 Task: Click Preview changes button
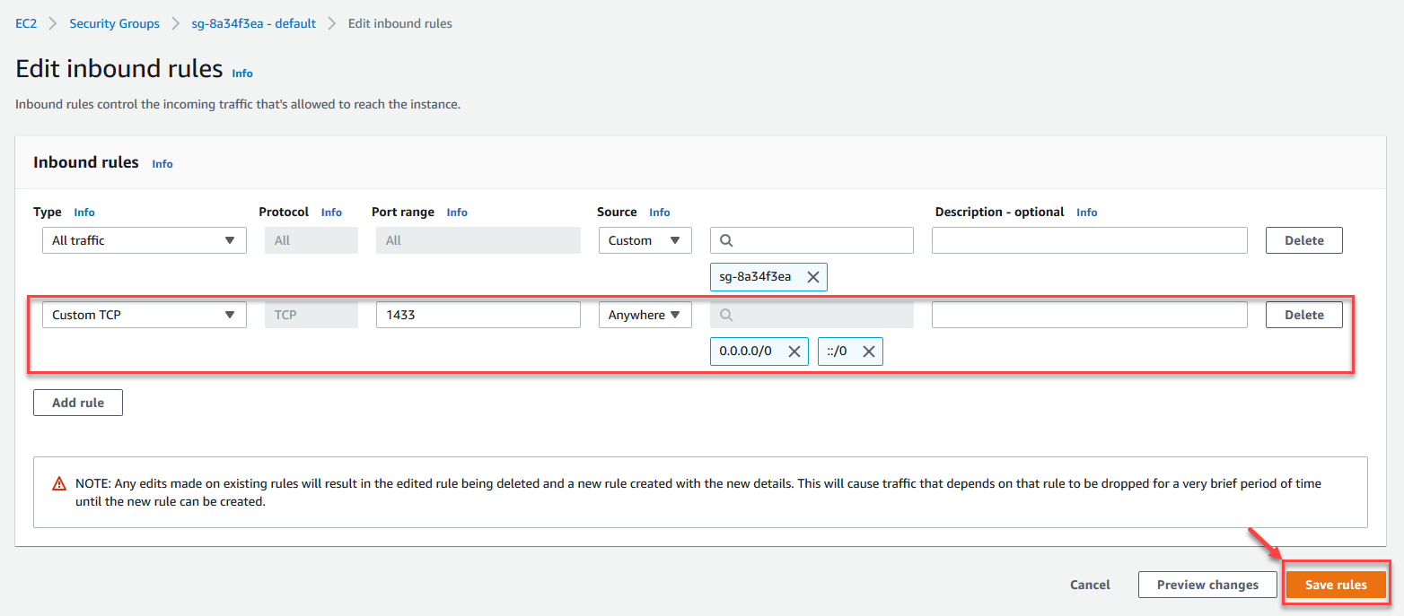coord(1207,585)
